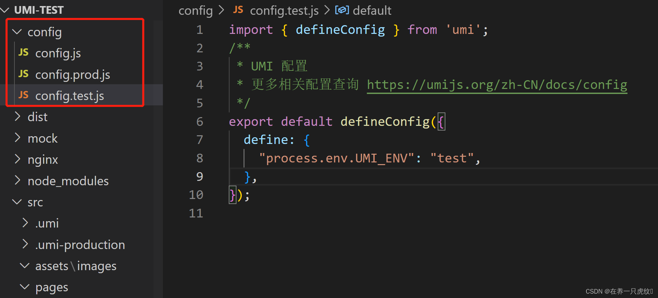The width and height of the screenshot is (658, 298).
Task: Click line number 1 in gutter
Action: (x=200, y=30)
